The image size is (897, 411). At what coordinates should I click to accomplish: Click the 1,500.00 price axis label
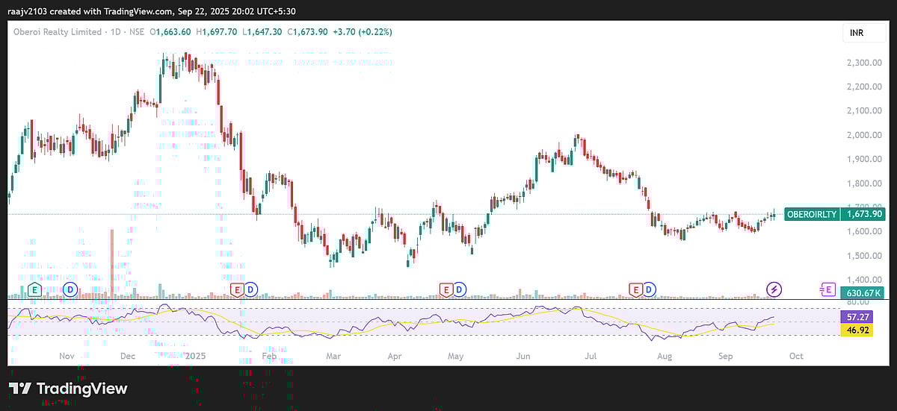click(863, 256)
